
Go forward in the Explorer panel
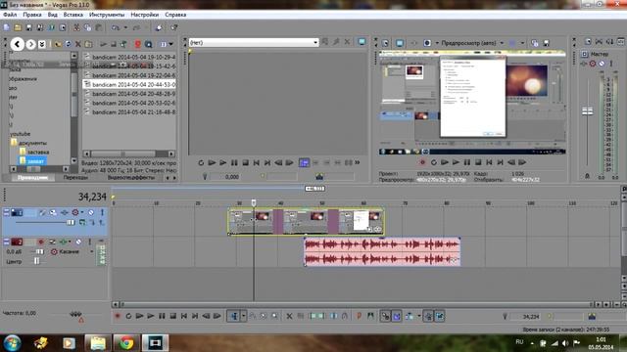(x=30, y=44)
